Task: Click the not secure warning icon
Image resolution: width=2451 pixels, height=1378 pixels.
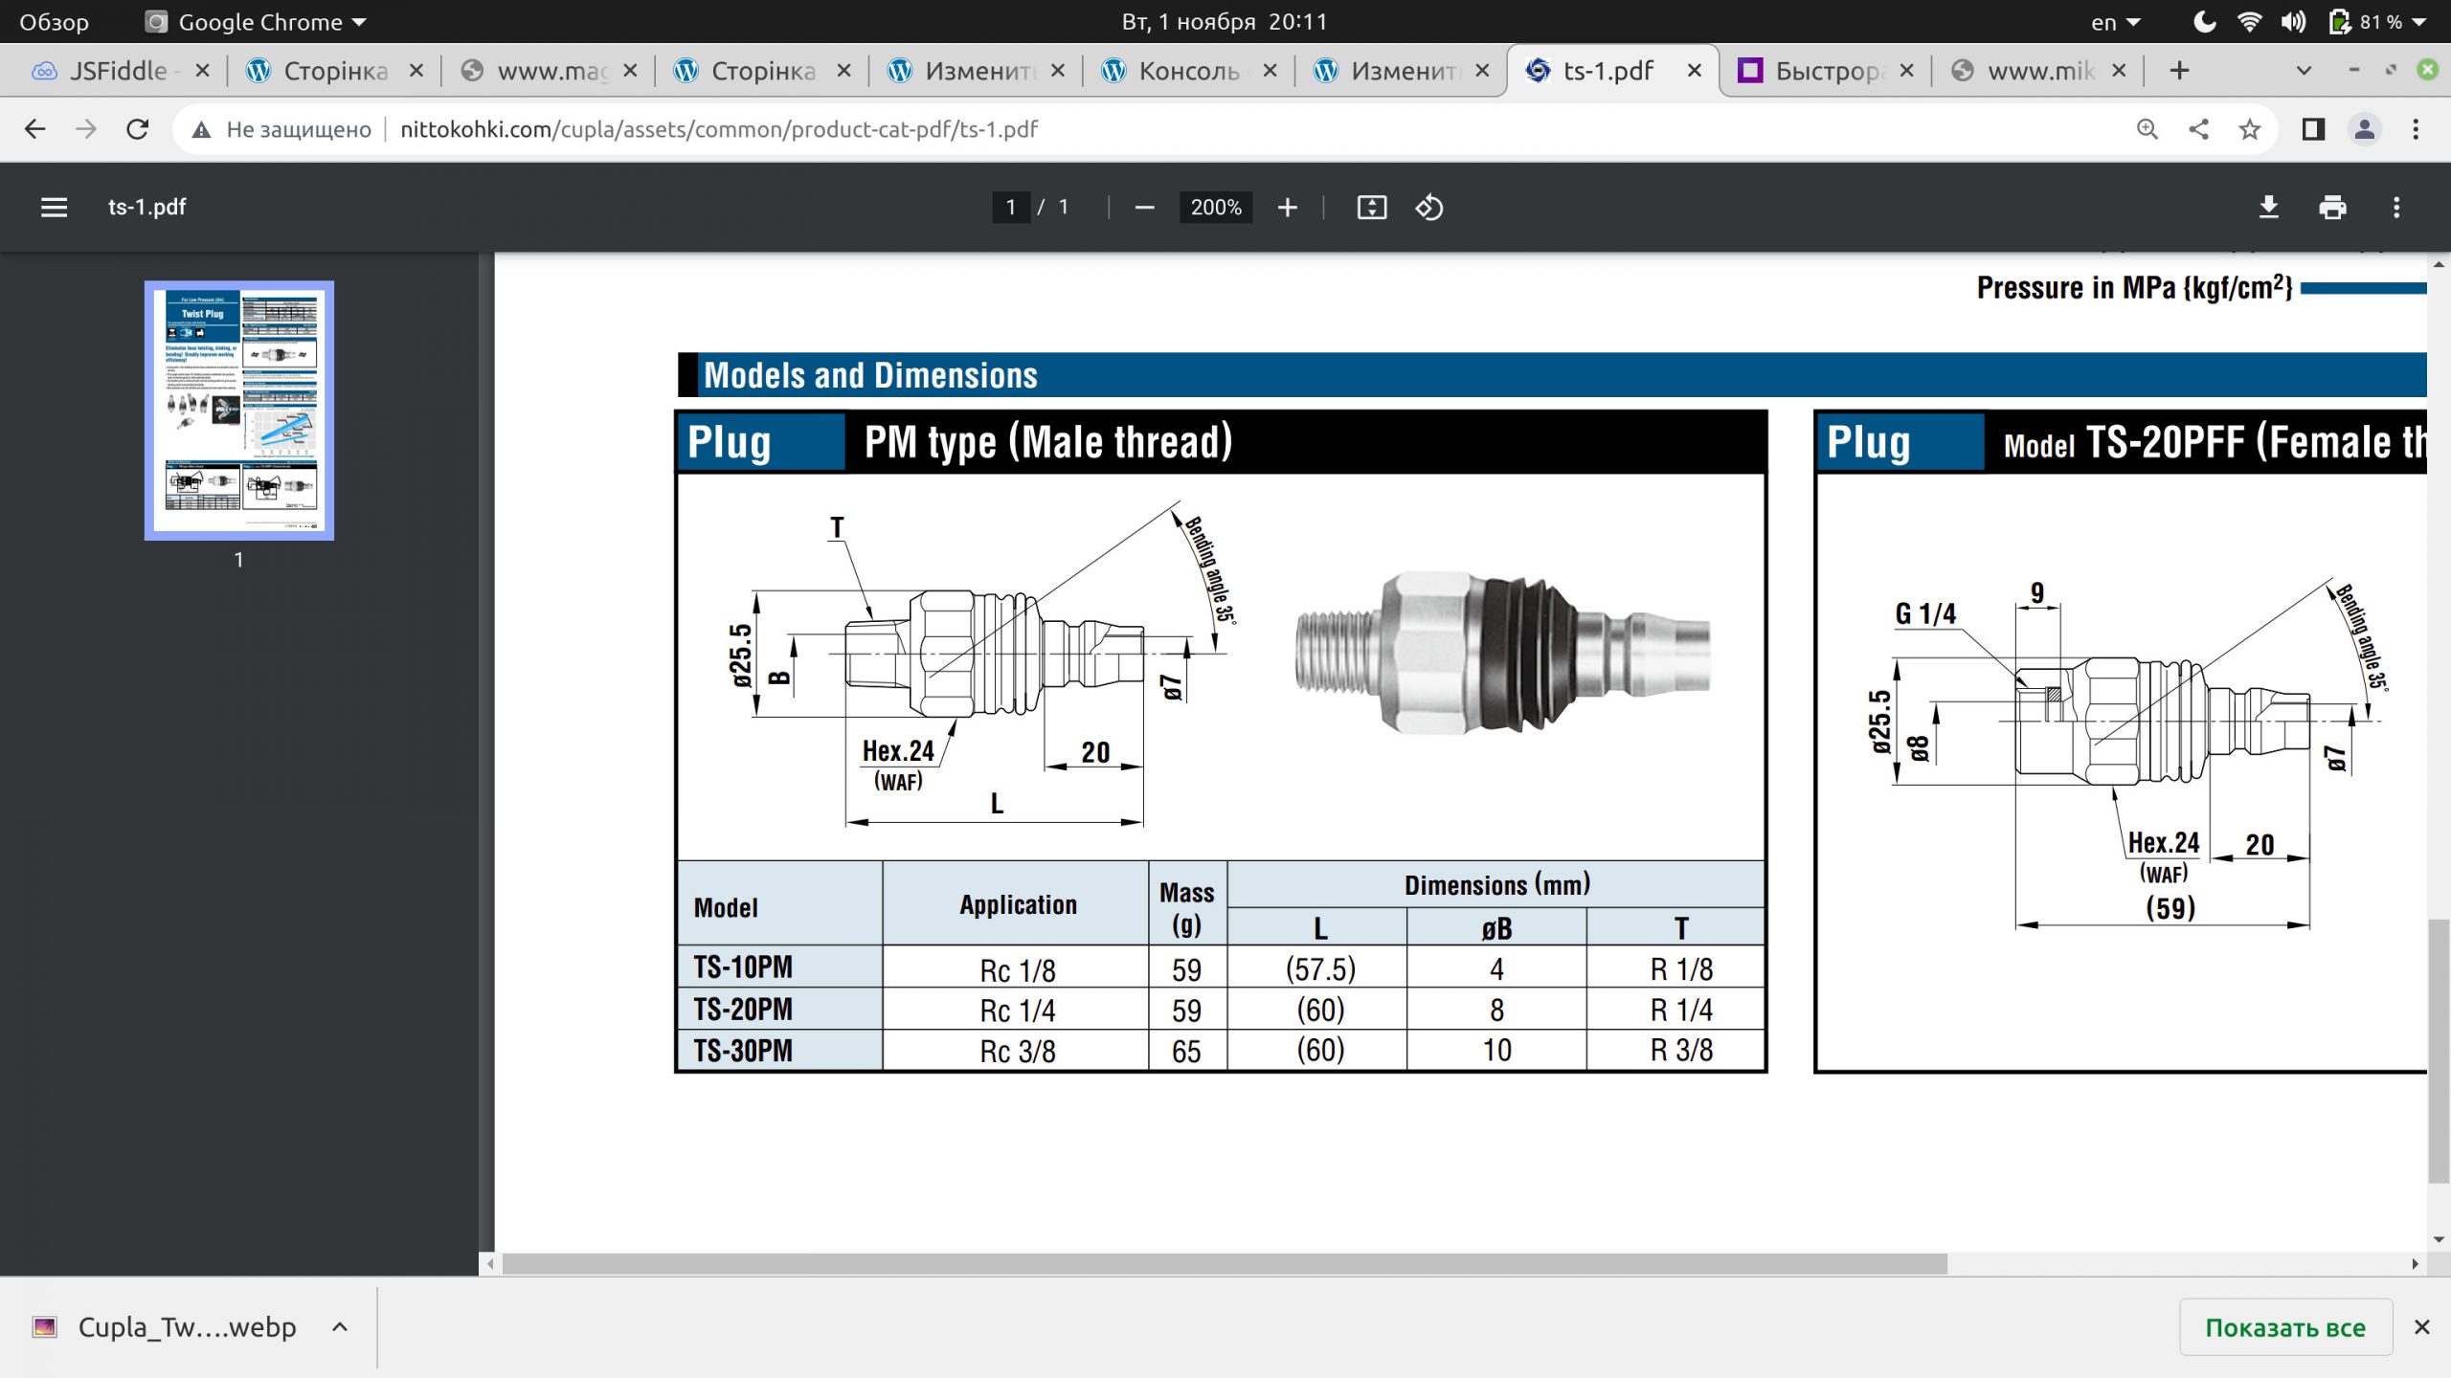Action: coord(201,130)
